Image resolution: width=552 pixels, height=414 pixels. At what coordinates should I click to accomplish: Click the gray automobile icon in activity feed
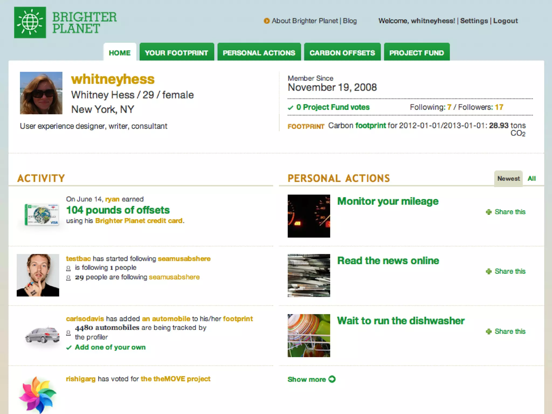click(x=42, y=335)
